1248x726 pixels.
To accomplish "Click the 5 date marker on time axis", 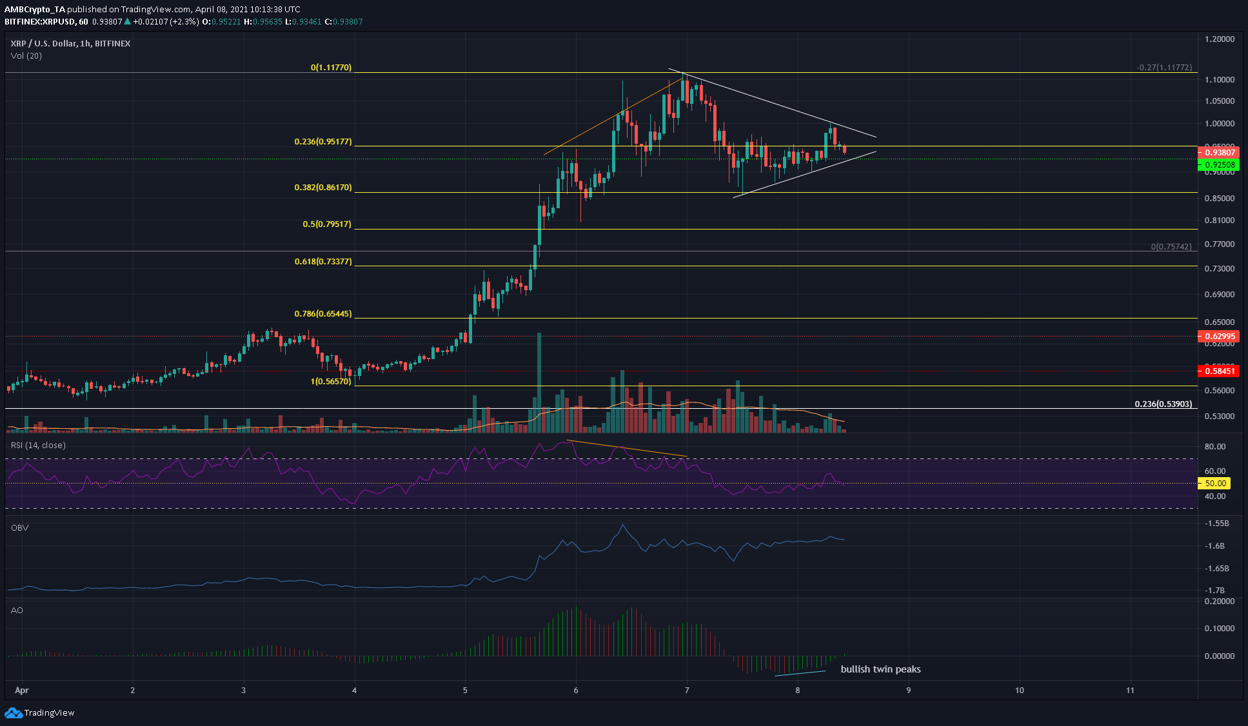I will [465, 690].
